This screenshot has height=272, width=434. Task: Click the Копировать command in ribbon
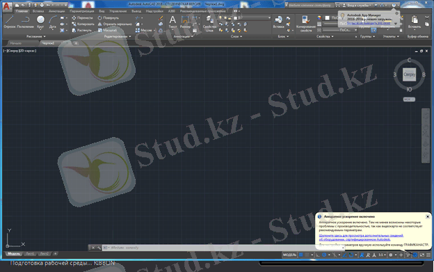(83, 24)
